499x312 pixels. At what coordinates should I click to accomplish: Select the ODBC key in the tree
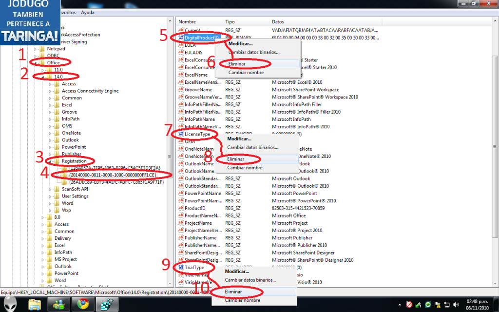tap(53, 56)
